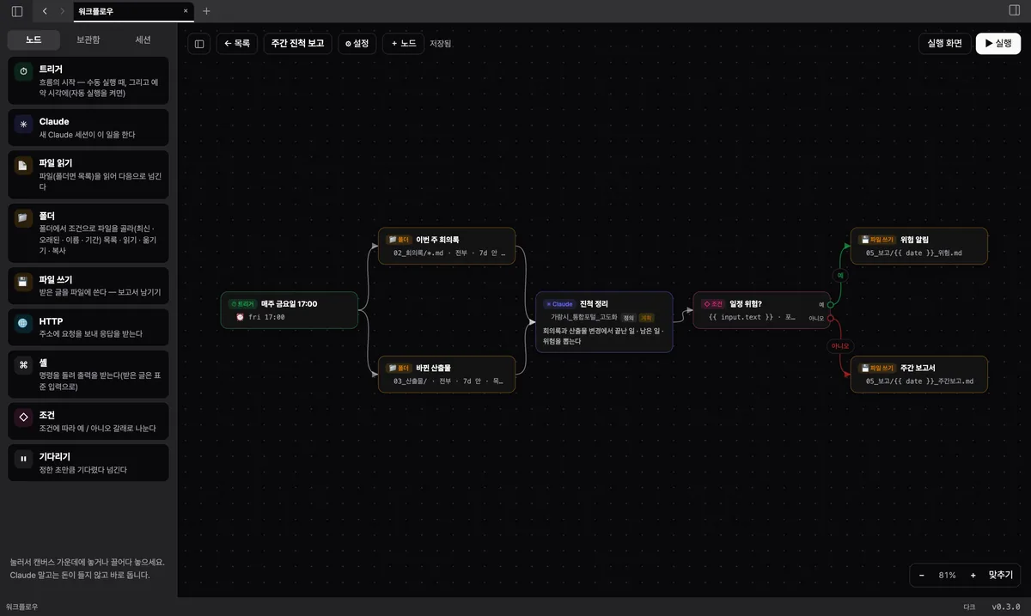Select the 워크플로우 document tab

pos(133,11)
